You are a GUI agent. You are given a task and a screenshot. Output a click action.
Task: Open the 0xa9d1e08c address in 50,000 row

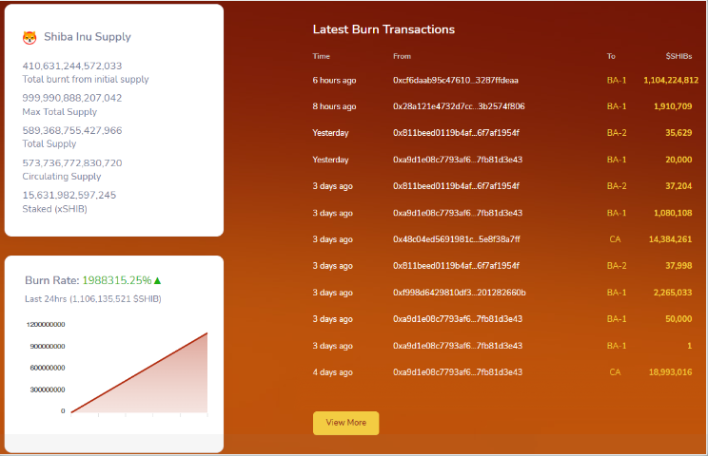click(458, 319)
